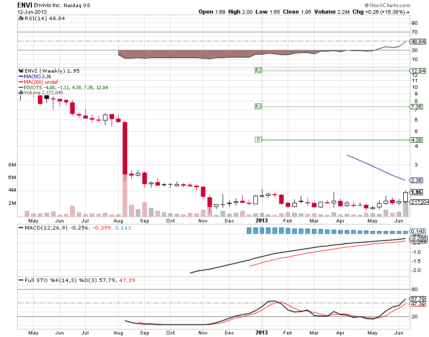Click the -2.0 MACD axis label
The image size is (429, 337).
click(416, 270)
